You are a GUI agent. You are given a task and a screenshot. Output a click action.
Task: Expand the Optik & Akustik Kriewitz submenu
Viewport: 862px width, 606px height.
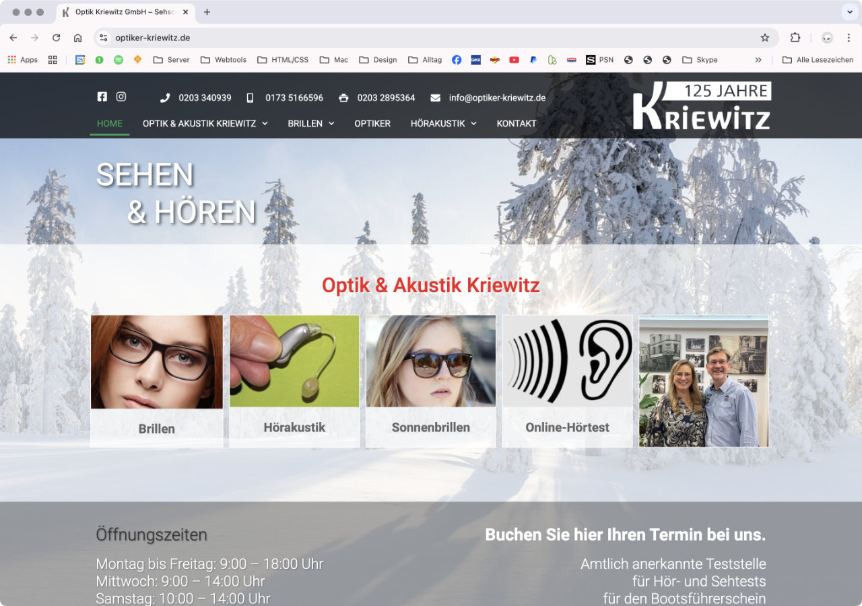coord(205,123)
